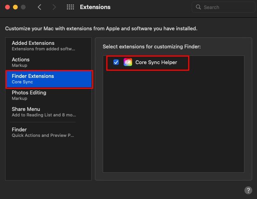This screenshot has width=257, height=199.
Task: Click the forward chevron arrow
Action: 54,7
